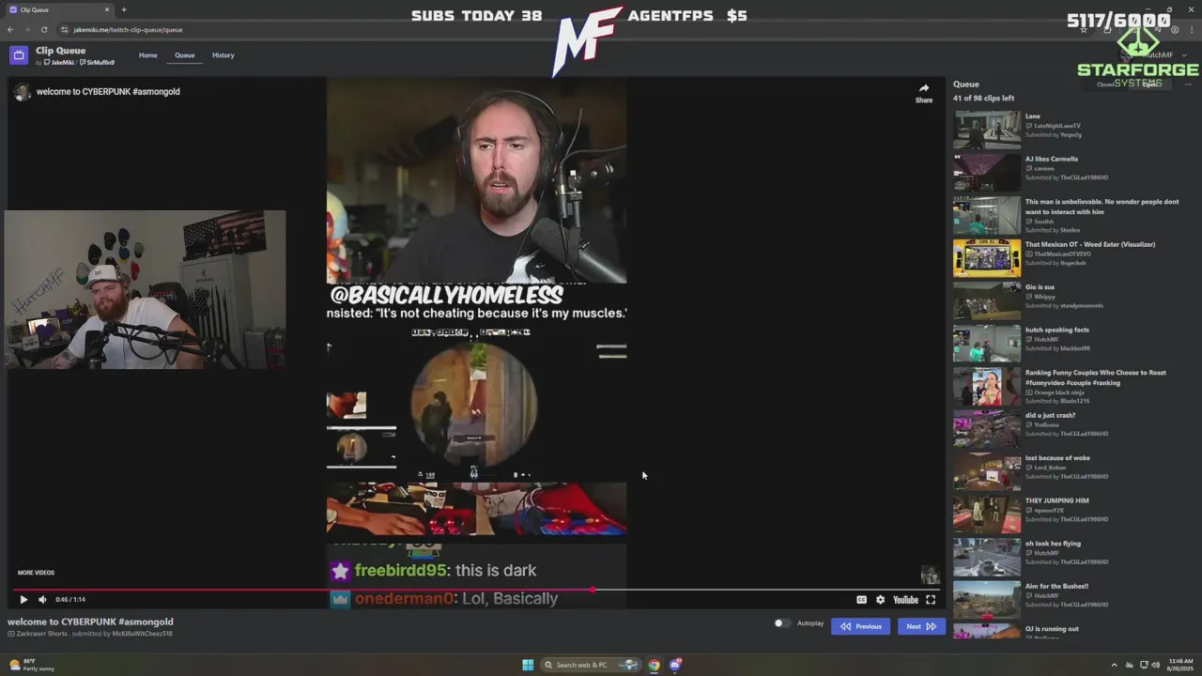1202x676 pixels.
Task: Open the JakeMiki author link
Action: coord(60,63)
